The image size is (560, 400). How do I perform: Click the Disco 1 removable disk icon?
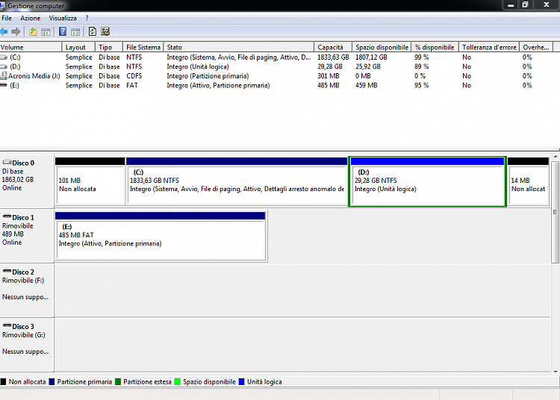[x=7, y=216]
